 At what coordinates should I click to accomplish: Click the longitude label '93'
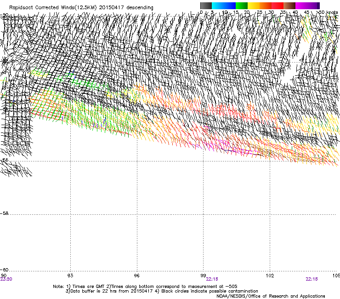coord(70,276)
